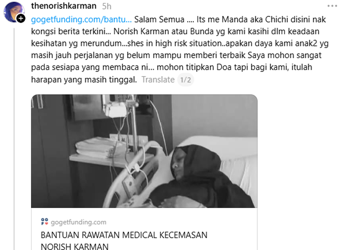
Task: Open the hospital bed preview photo
Action: (x=144, y=151)
